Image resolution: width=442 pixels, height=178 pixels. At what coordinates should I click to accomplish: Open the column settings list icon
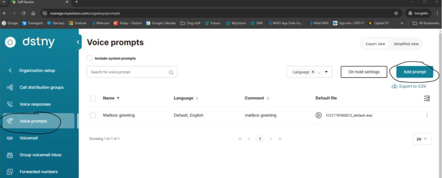point(427,98)
